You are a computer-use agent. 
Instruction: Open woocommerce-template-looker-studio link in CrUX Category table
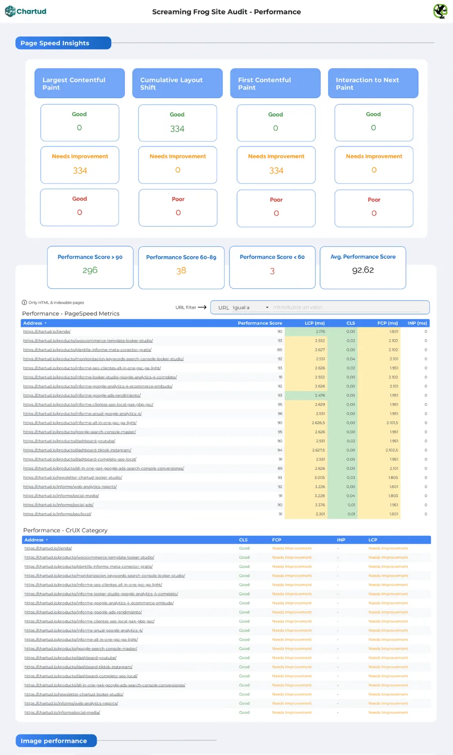point(90,558)
